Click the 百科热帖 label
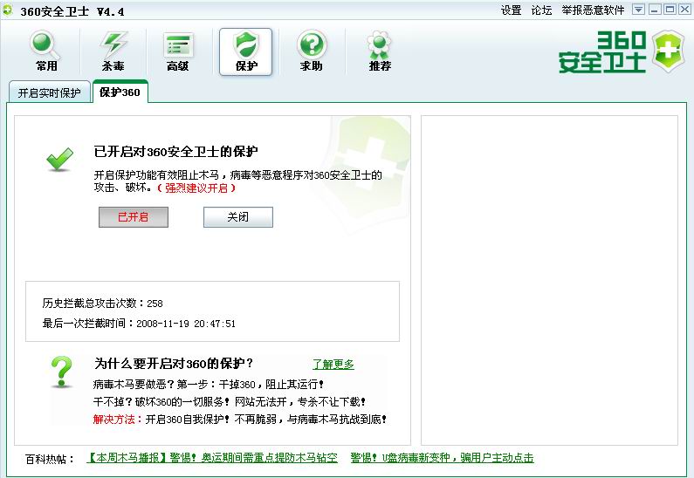The width and height of the screenshot is (694, 478). click(x=50, y=459)
